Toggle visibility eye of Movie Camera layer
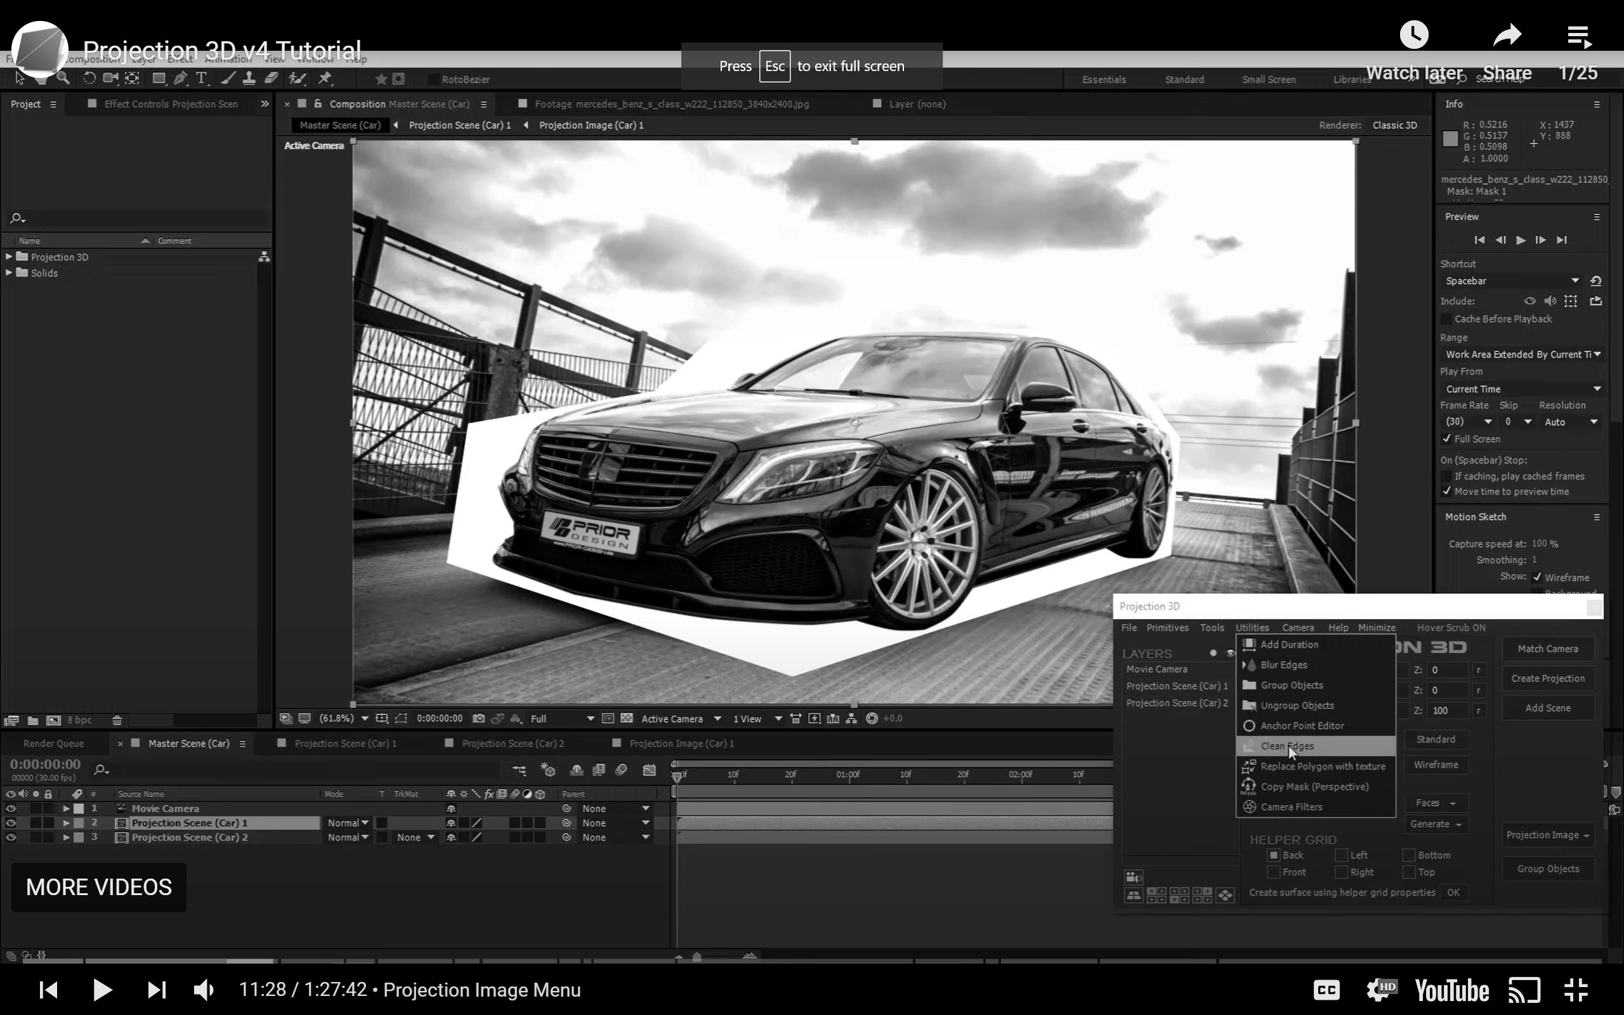 point(11,808)
